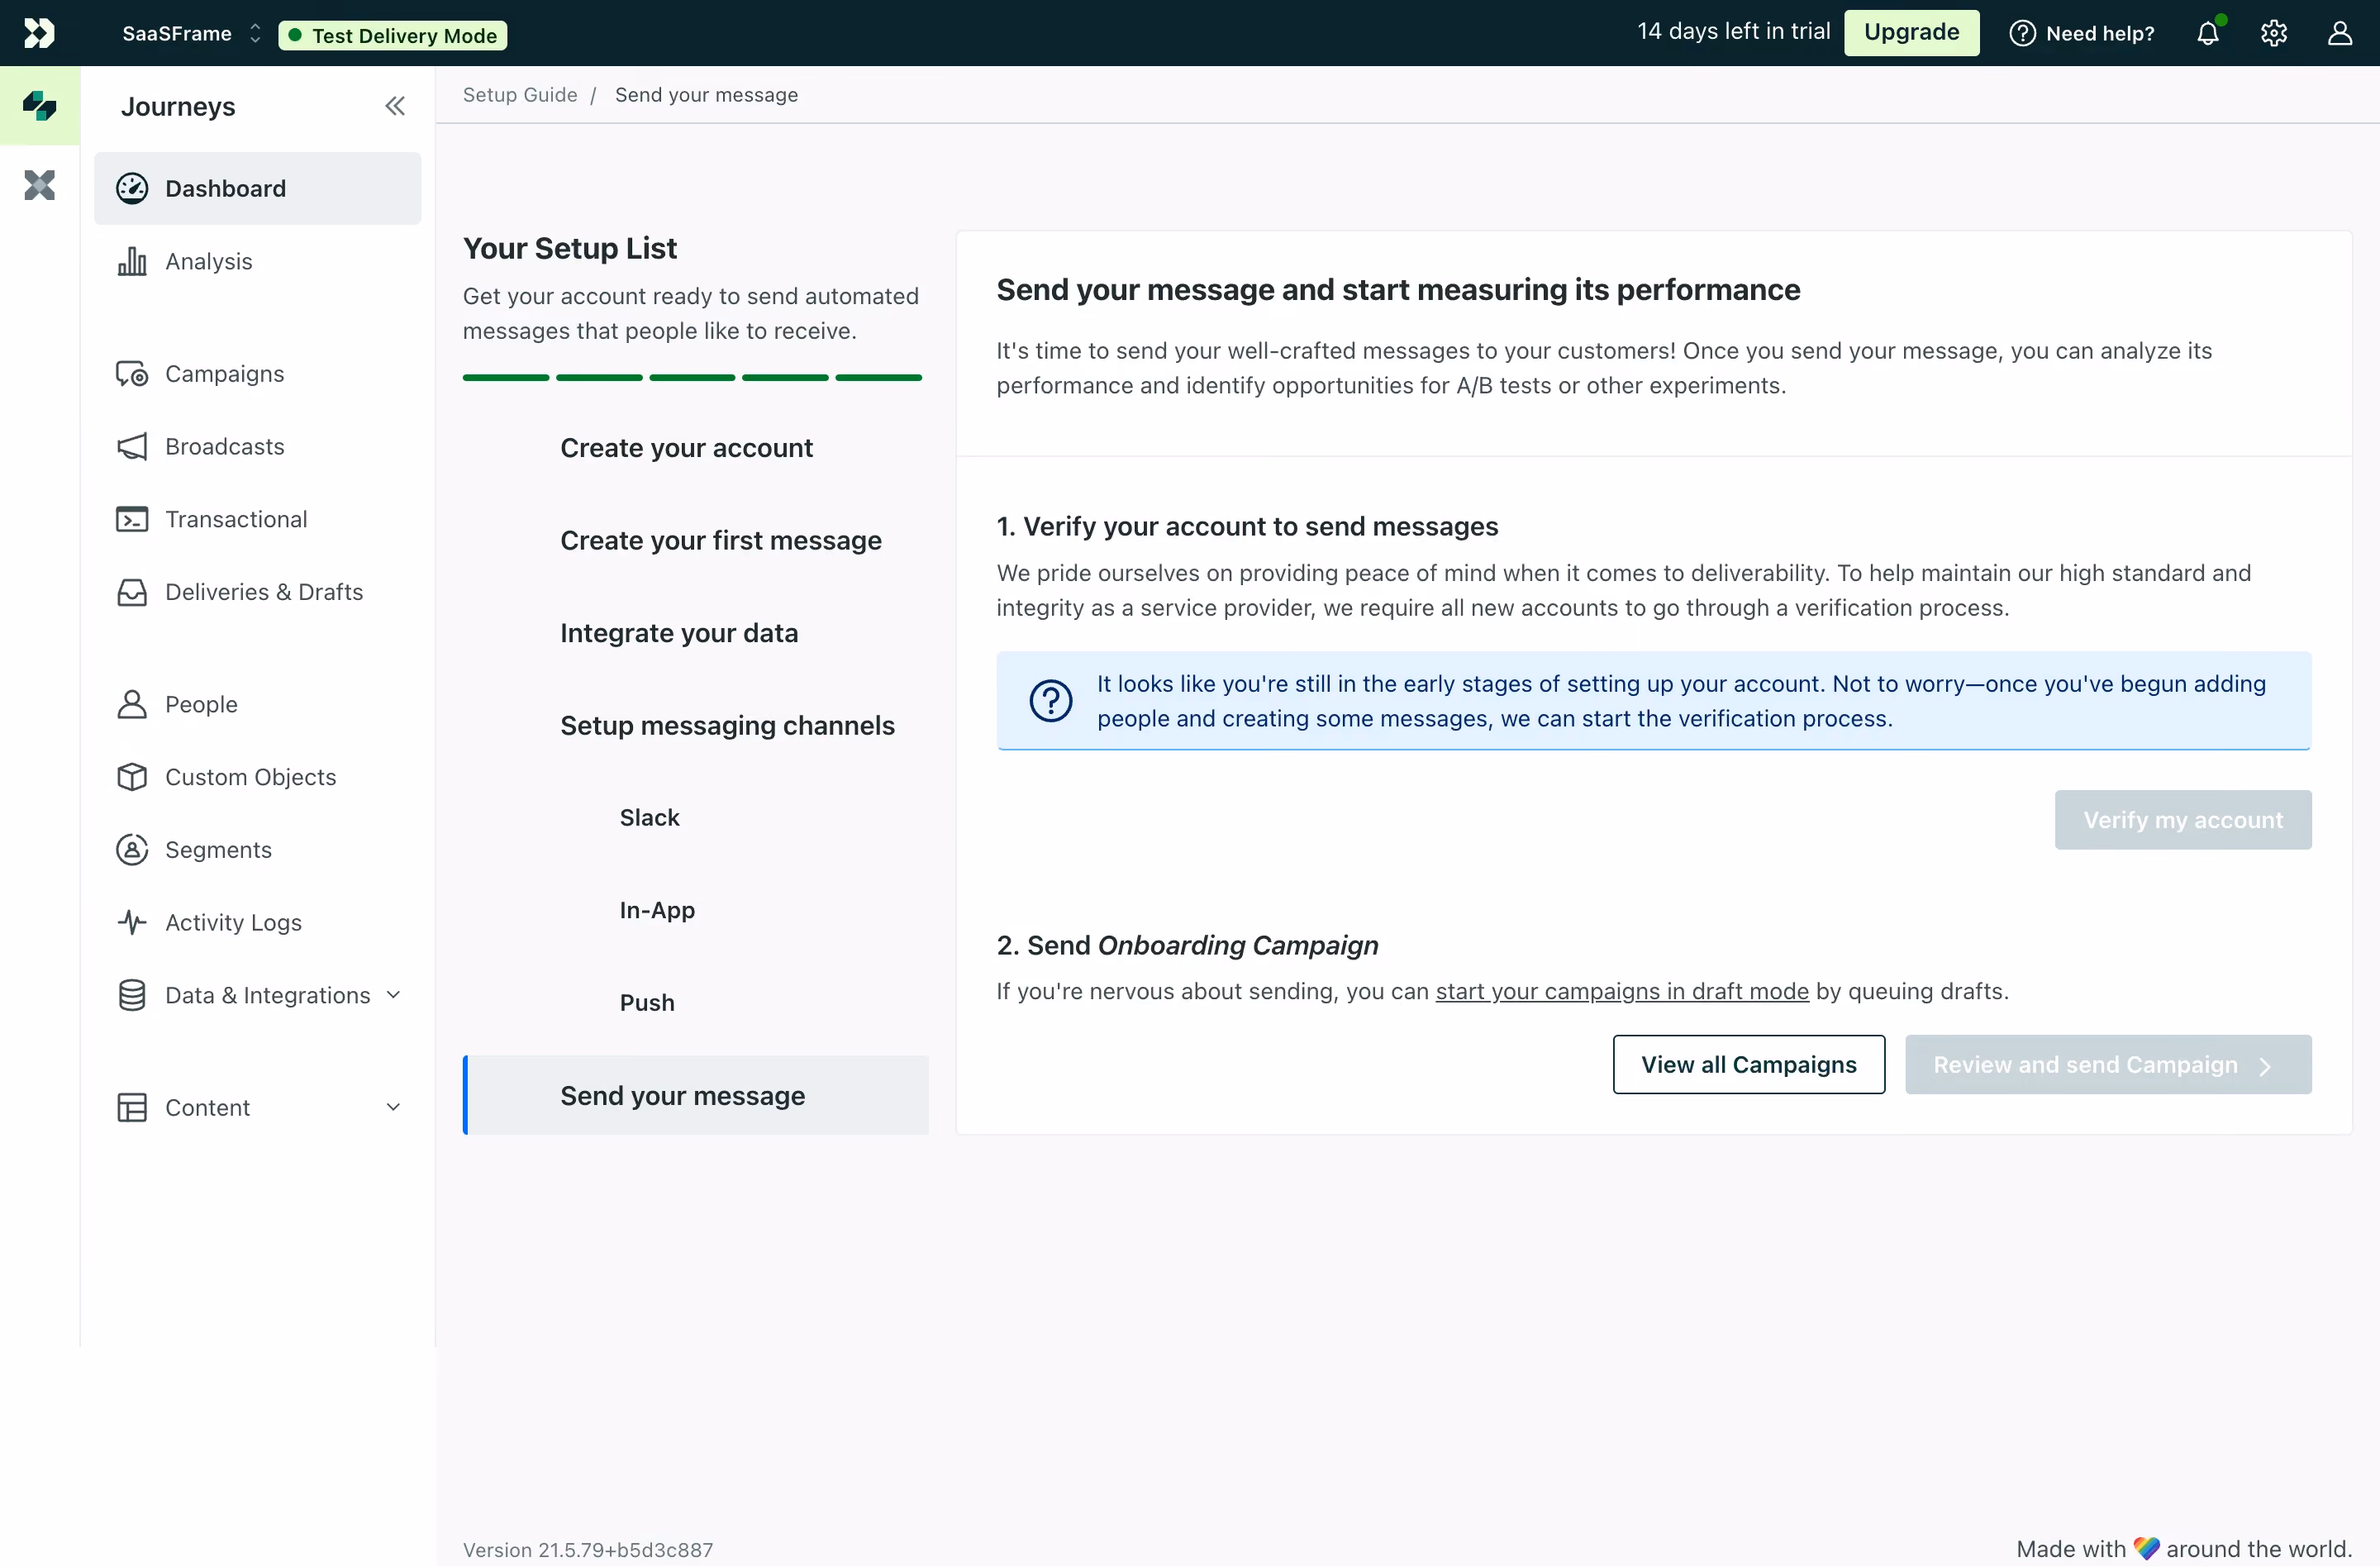The height and width of the screenshot is (1567, 2380).
Task: Collapse the Journeys sidebar with double chevron
Action: point(395,106)
